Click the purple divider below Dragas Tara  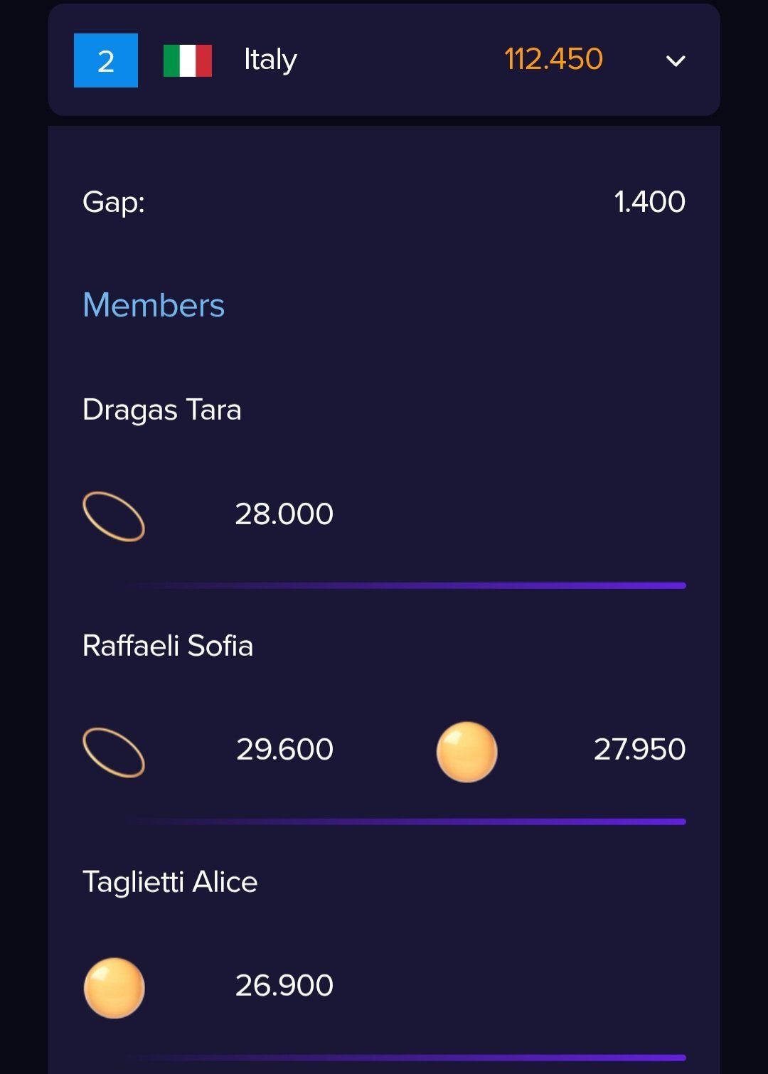tap(405, 585)
